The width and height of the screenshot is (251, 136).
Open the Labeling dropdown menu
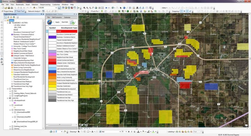172,132
